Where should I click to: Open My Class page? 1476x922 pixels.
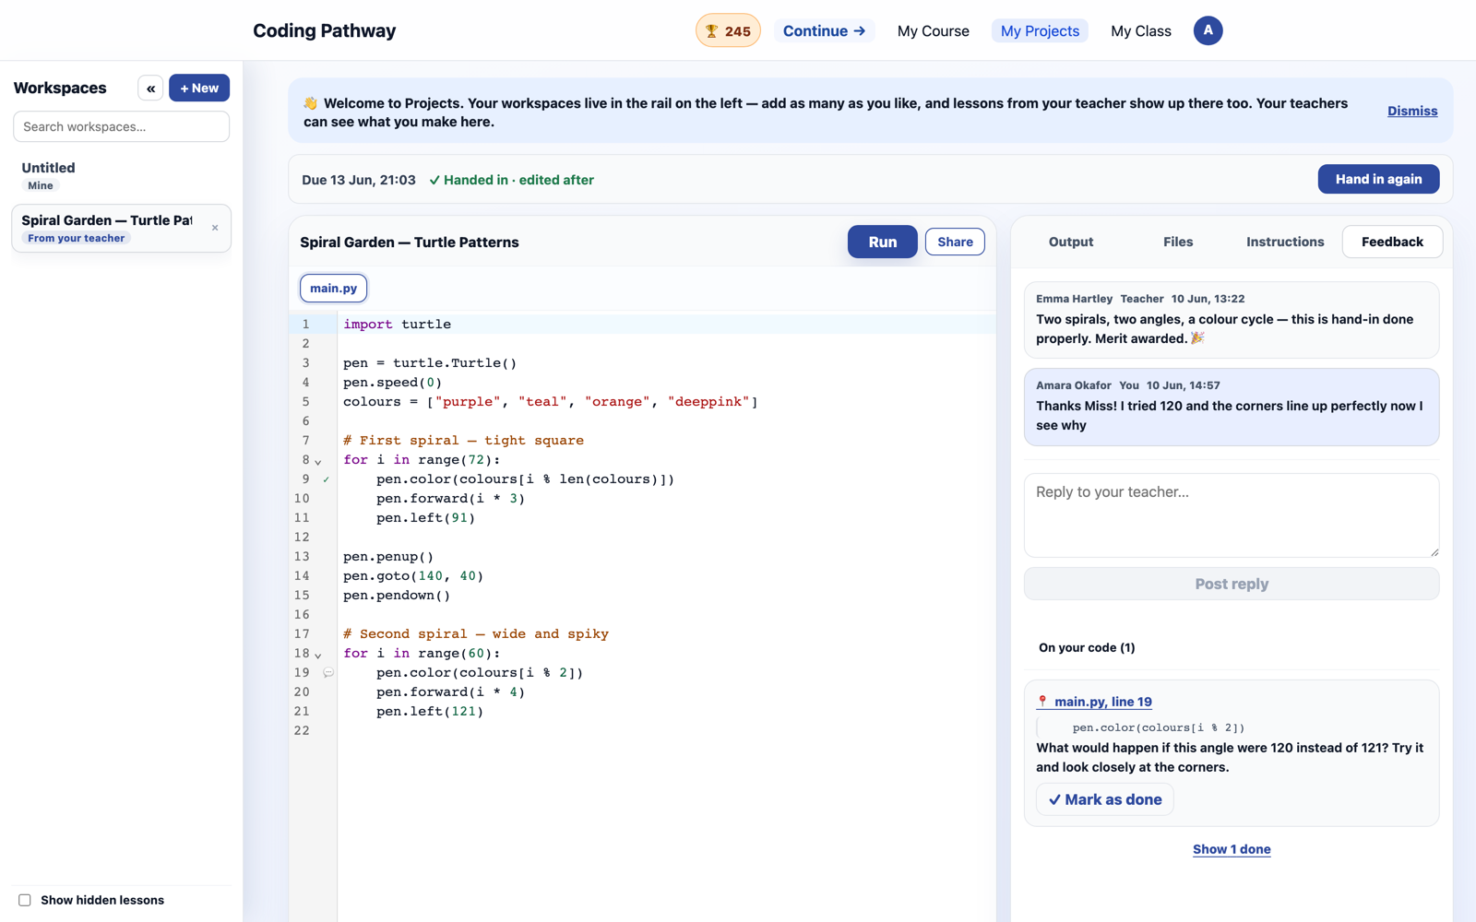(1141, 31)
